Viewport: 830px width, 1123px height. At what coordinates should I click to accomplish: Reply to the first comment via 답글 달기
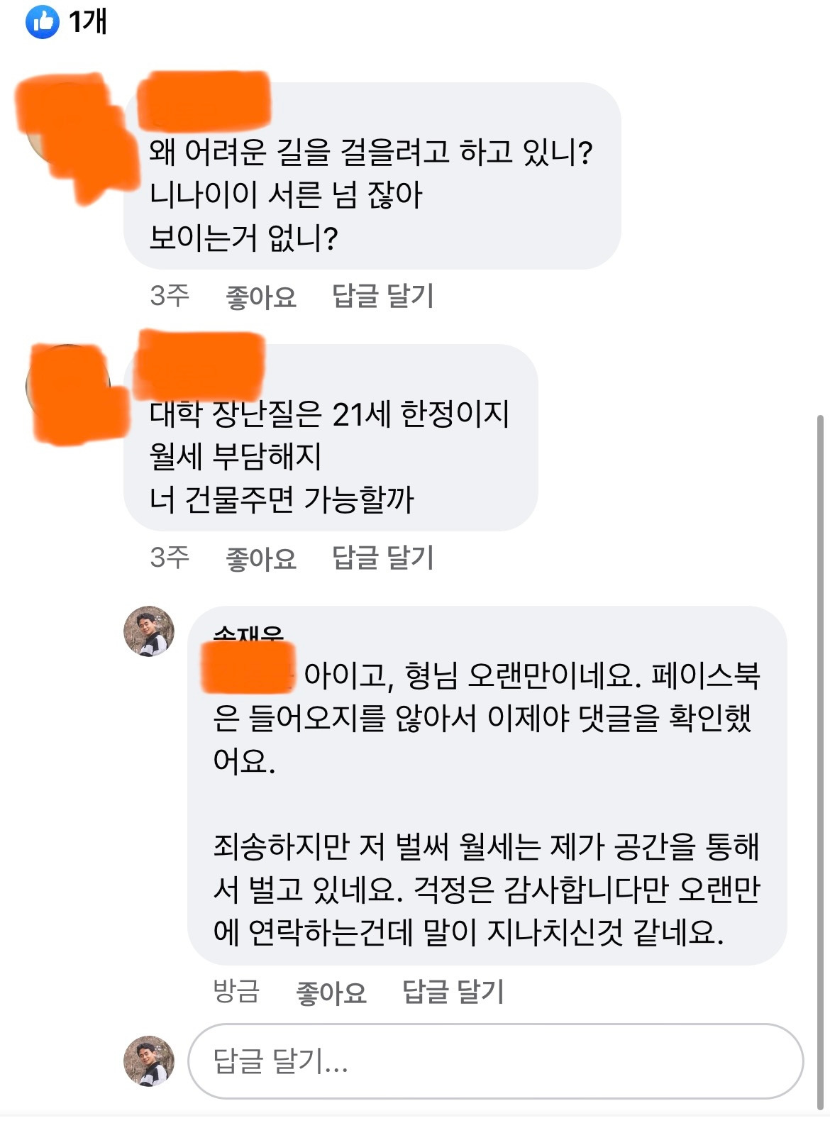[x=383, y=296]
